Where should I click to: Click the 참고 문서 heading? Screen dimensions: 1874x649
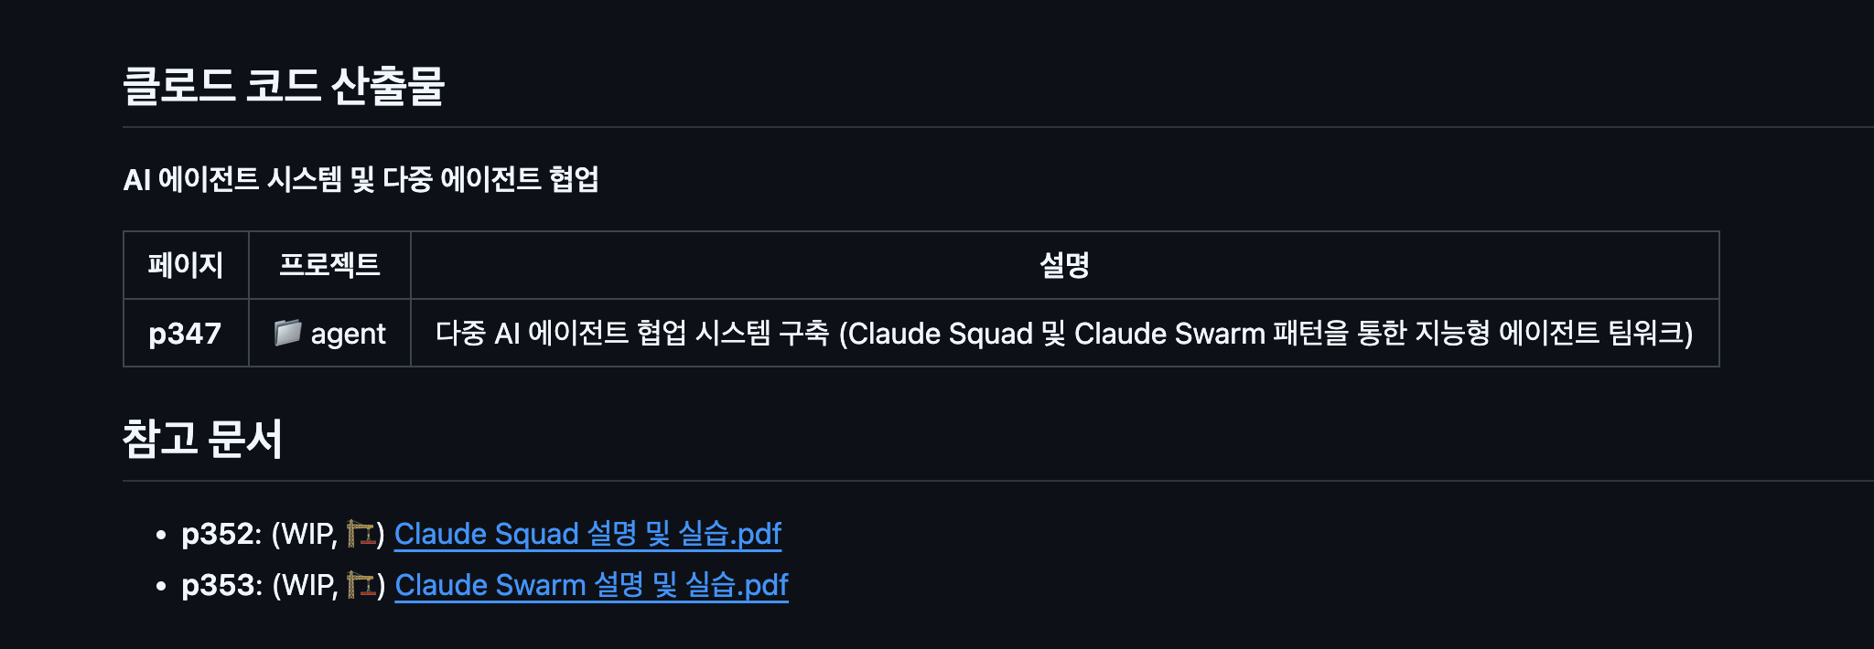(202, 439)
